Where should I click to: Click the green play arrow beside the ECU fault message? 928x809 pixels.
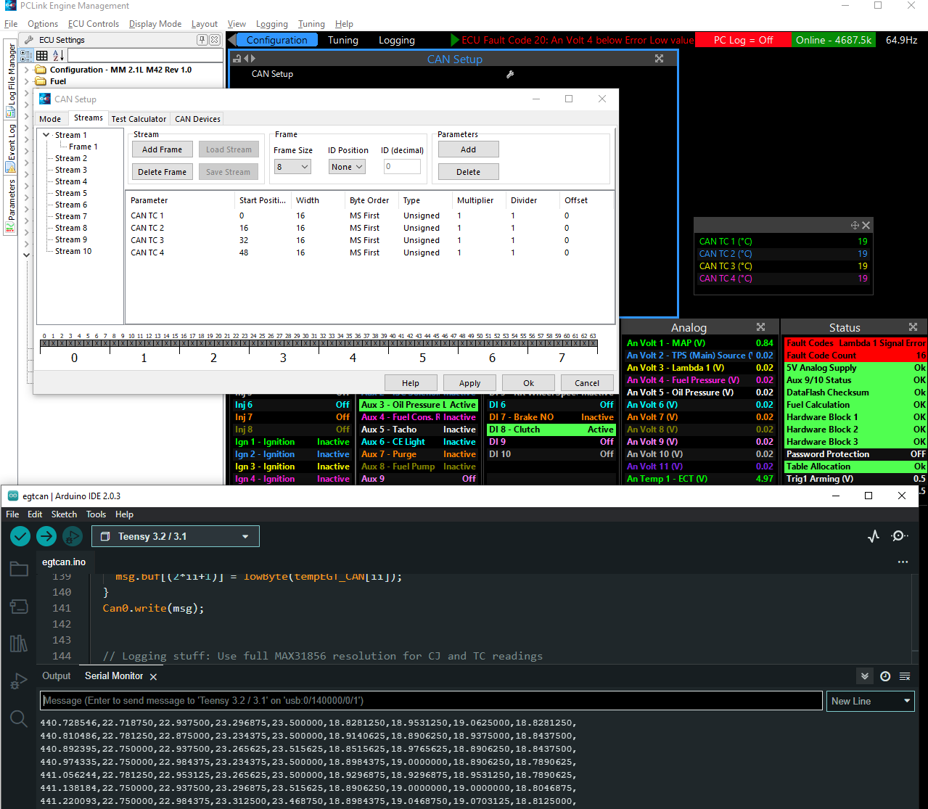[x=455, y=40]
